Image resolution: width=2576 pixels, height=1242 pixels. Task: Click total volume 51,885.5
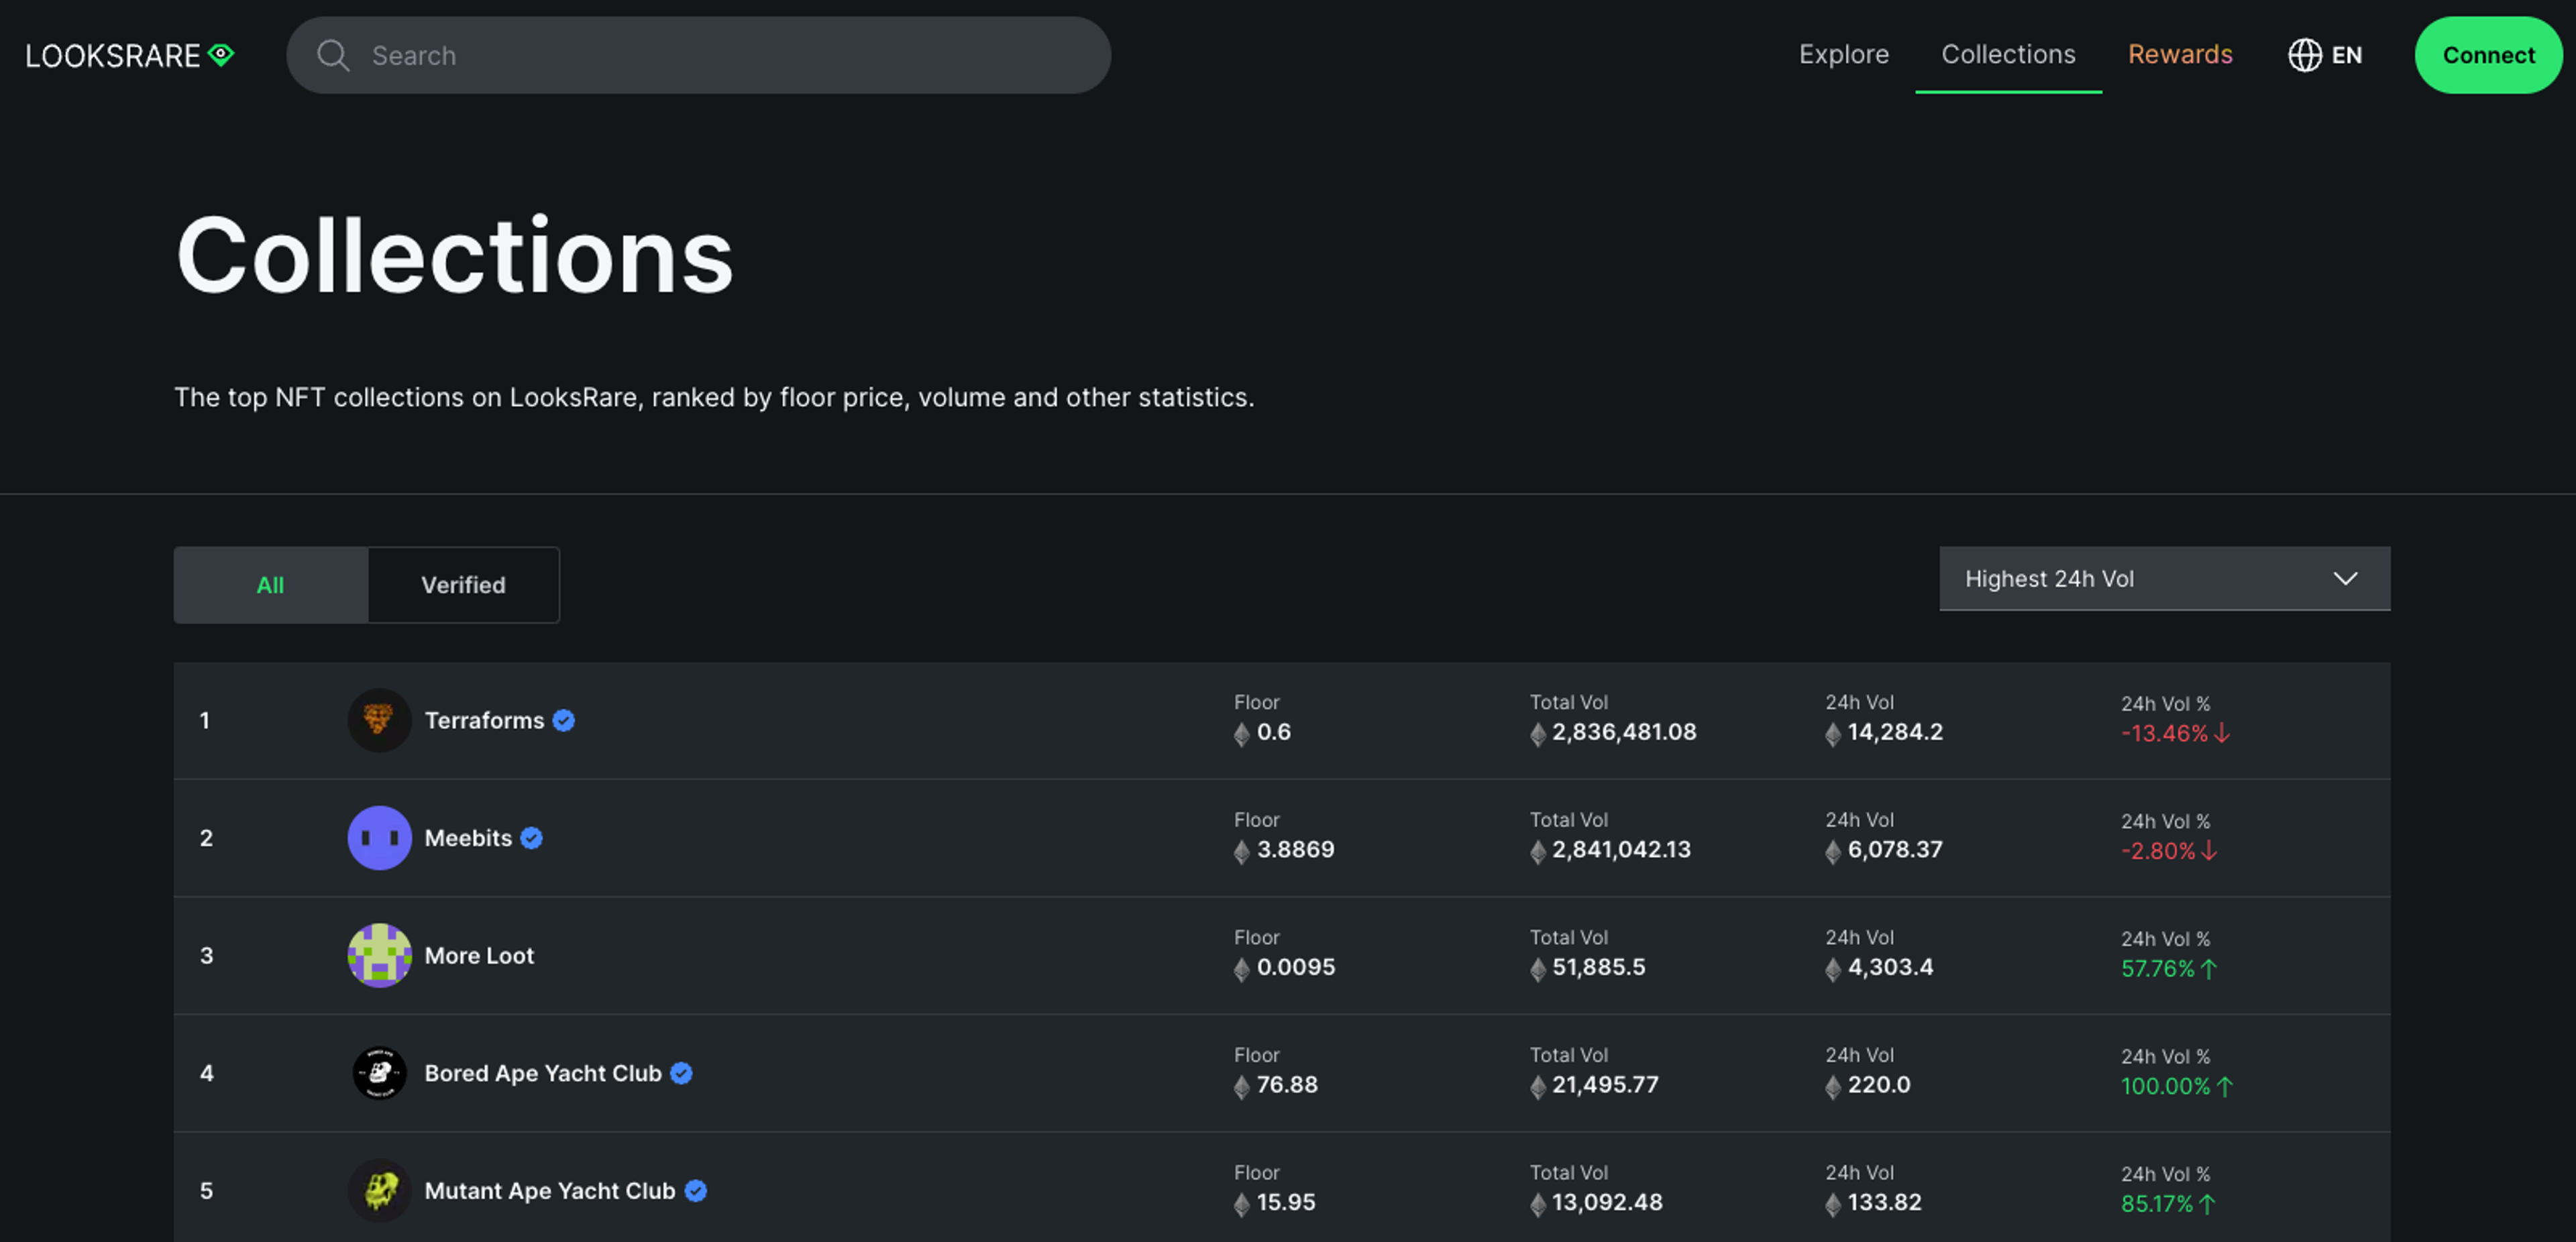(1598, 967)
